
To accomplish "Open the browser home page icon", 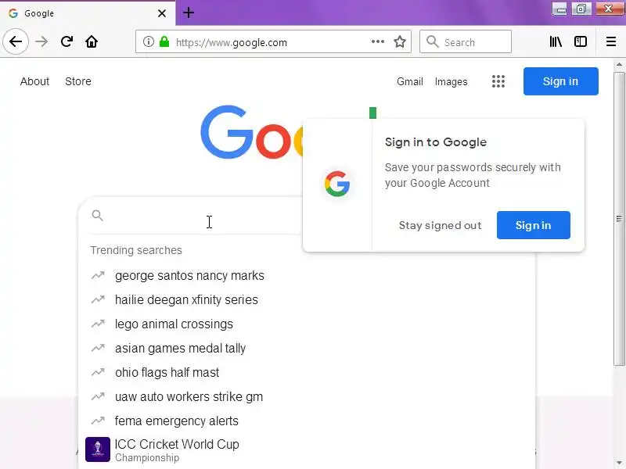I will coord(92,41).
